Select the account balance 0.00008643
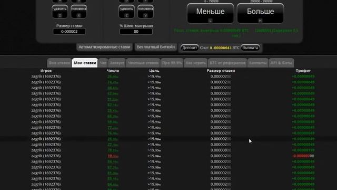337x190 pixels. tap(221, 48)
